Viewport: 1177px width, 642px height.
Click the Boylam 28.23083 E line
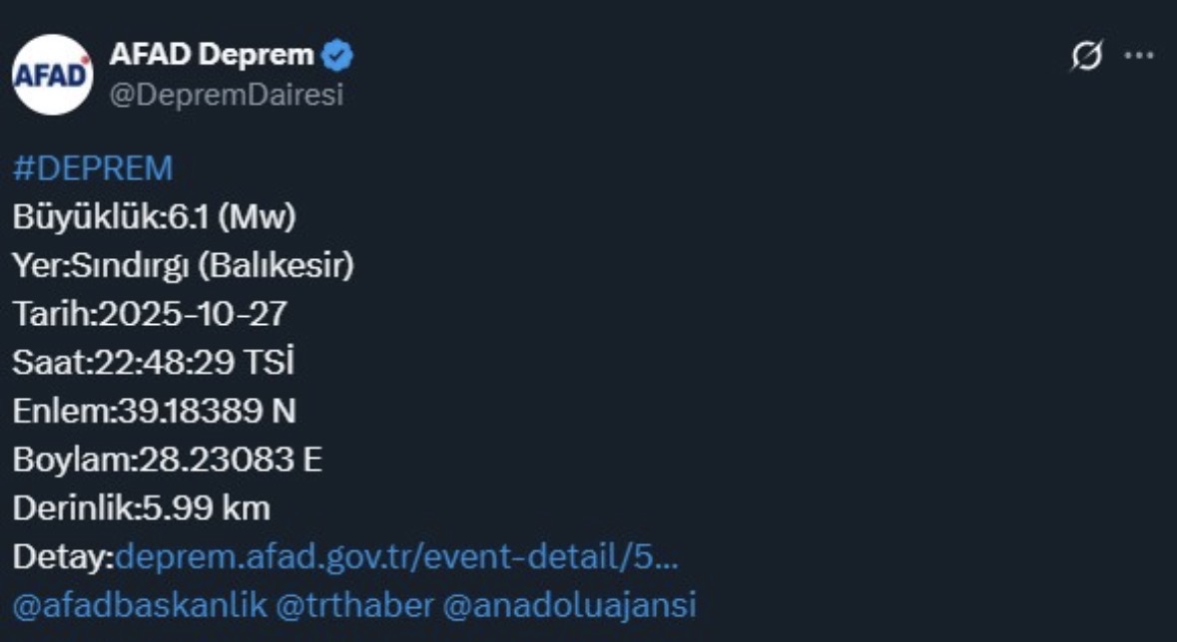167,460
